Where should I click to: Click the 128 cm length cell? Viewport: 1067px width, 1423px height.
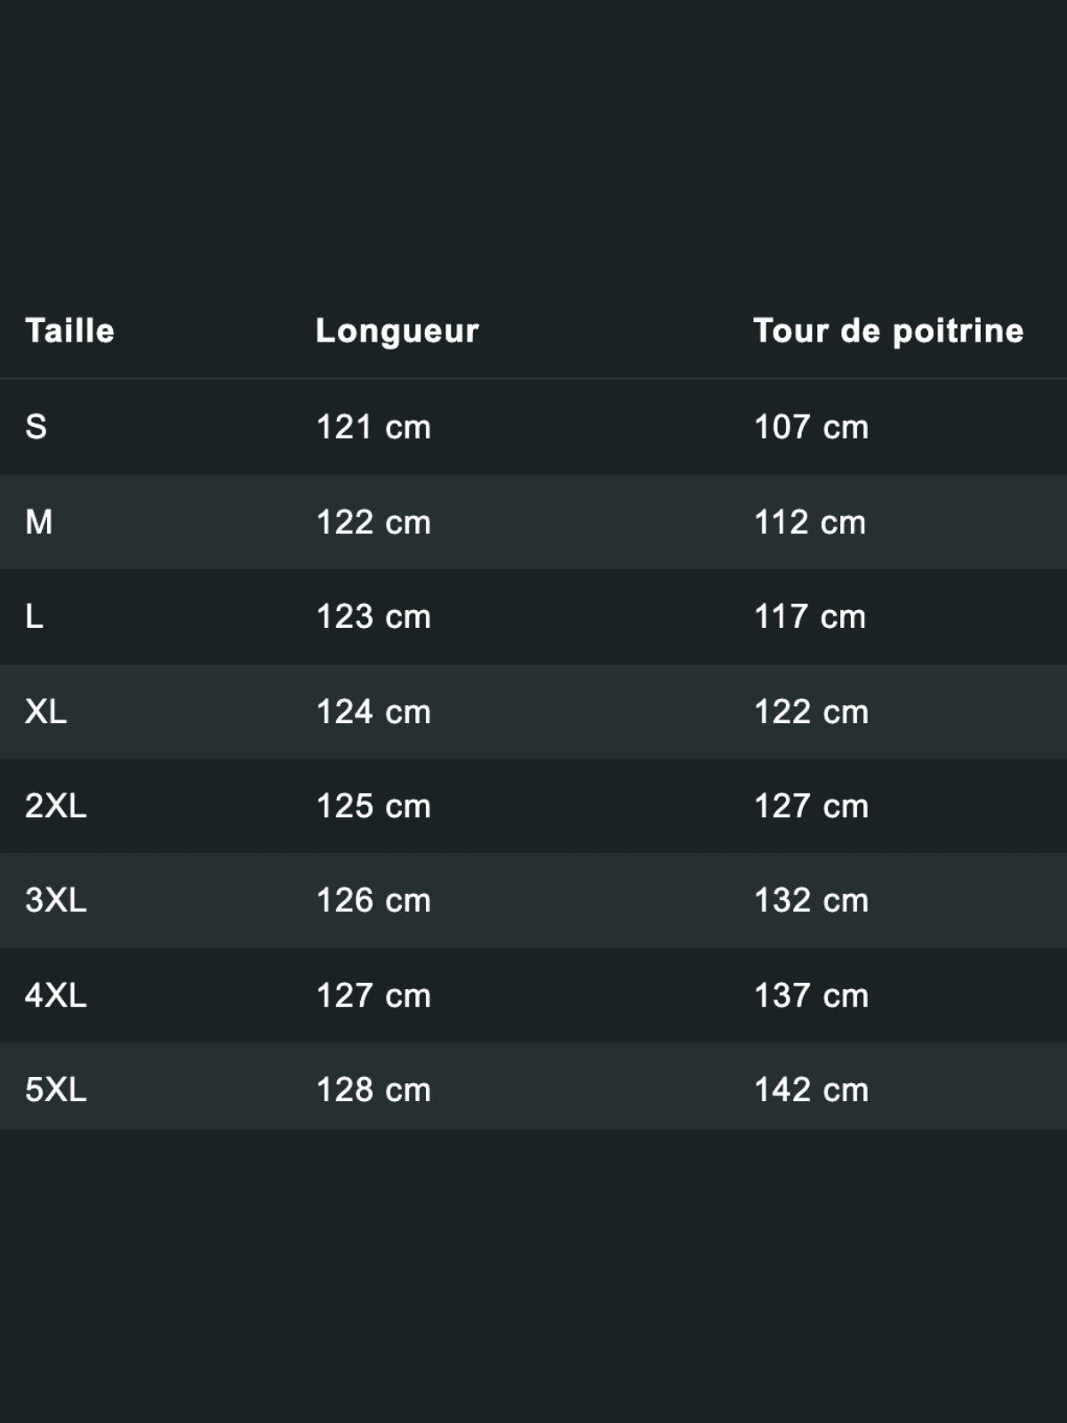[x=373, y=1089]
